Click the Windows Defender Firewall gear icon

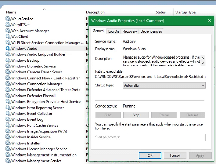pyautogui.click(x=8, y=96)
